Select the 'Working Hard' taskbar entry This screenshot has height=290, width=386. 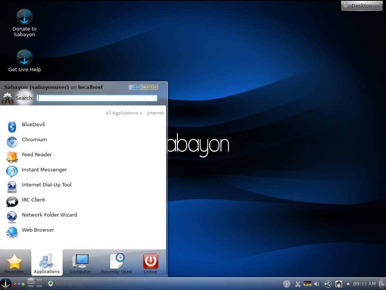coord(96,284)
